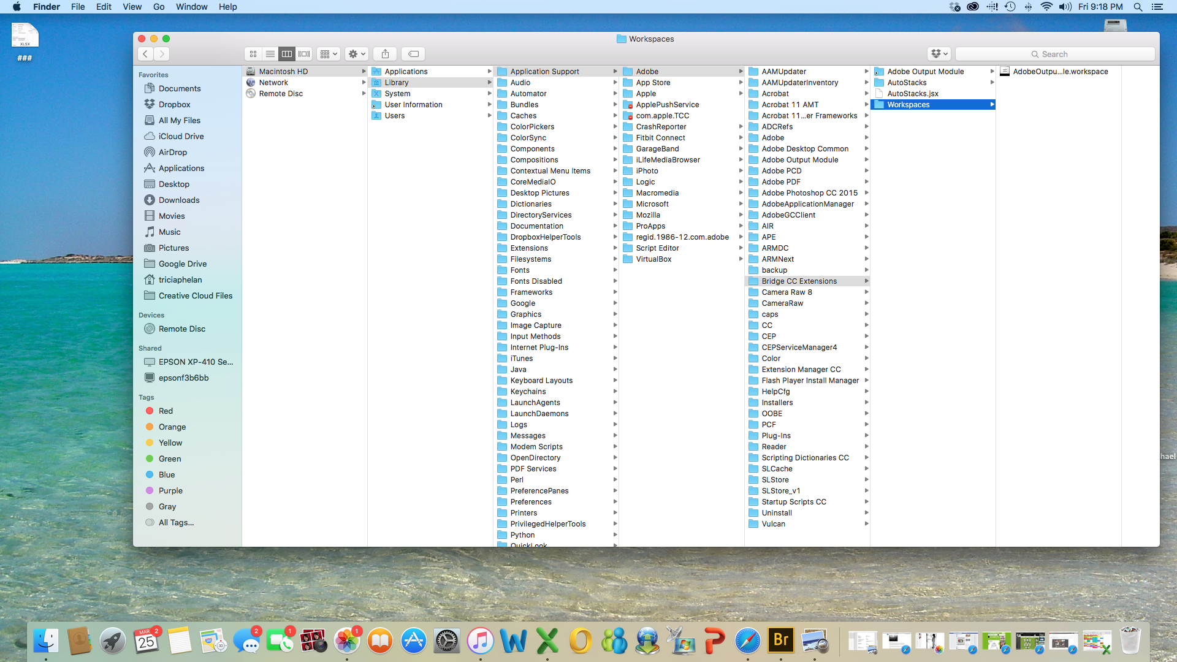
Task: Open System Preferences from the Dock
Action: coord(447,641)
